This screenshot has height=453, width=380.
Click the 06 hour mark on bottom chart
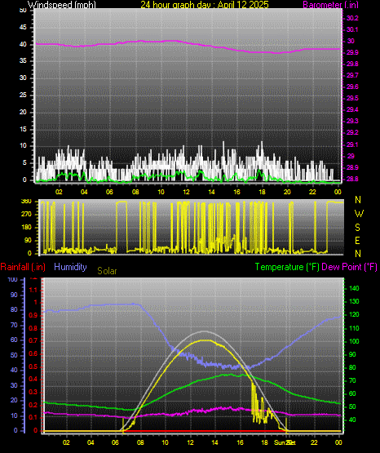point(115,442)
